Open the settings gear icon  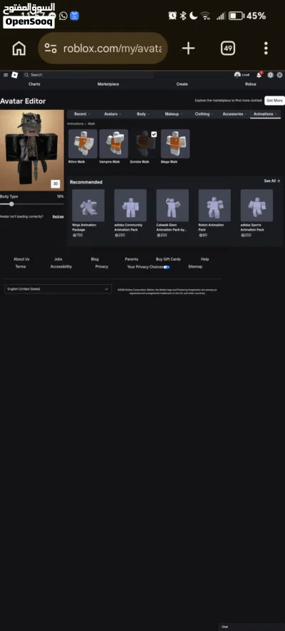280,75
